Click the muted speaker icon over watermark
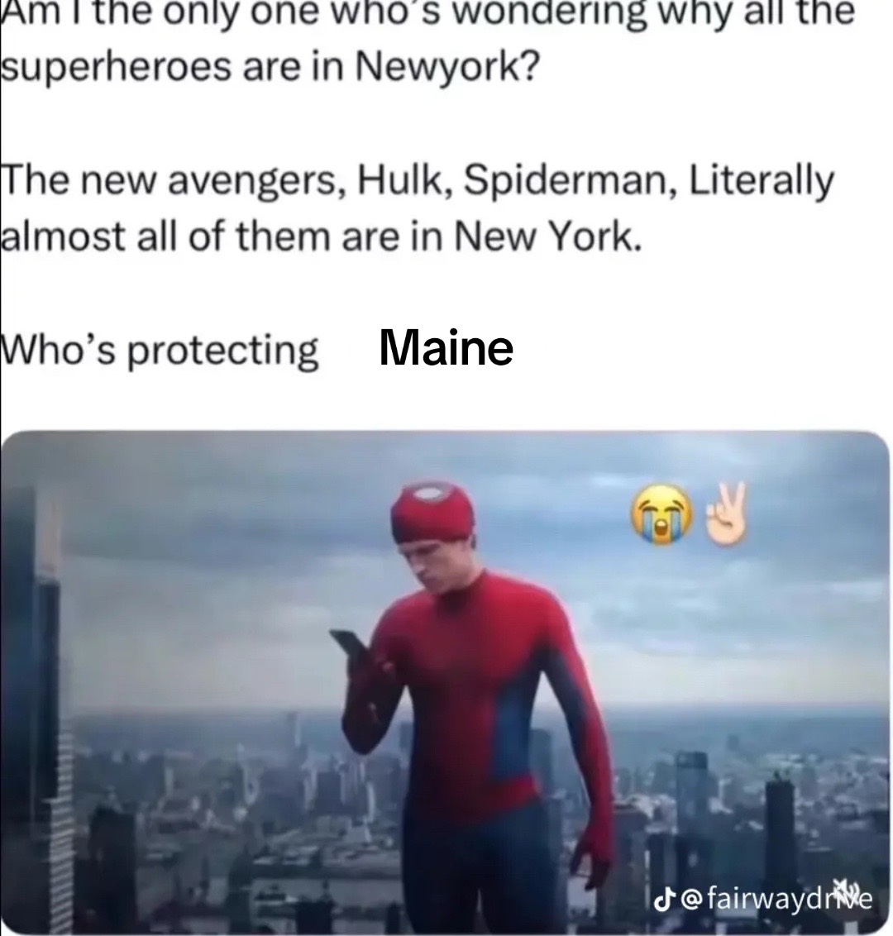The height and width of the screenshot is (936, 893). (847, 890)
